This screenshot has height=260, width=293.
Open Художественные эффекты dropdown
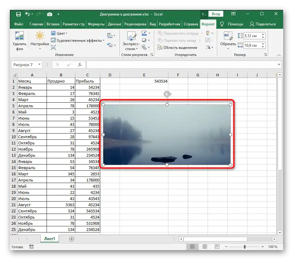click(77, 40)
